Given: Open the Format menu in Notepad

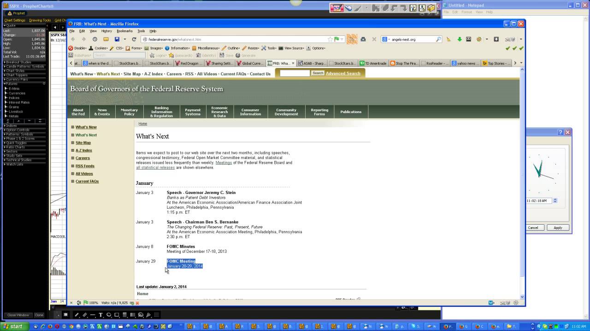Looking at the screenshot, I should [x=467, y=12].
